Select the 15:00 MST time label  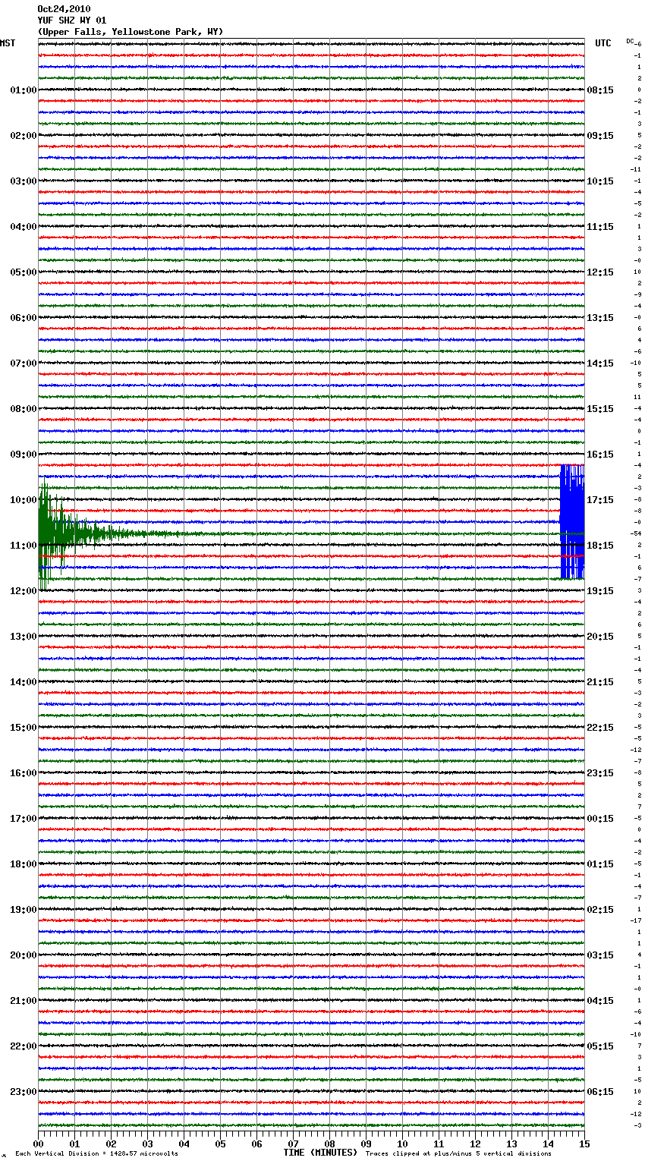(x=24, y=728)
